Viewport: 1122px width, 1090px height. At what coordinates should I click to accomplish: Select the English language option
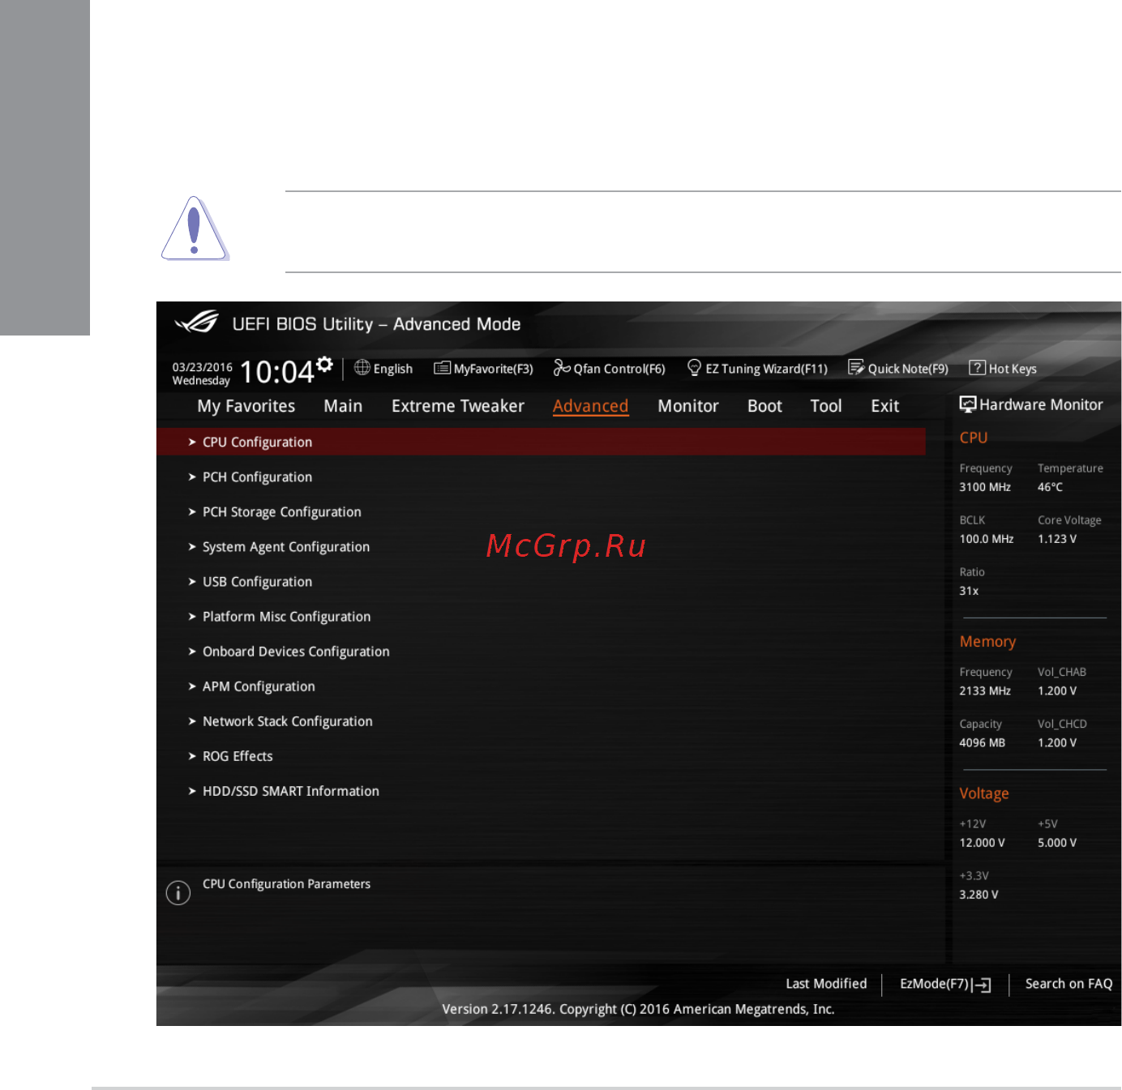click(393, 369)
